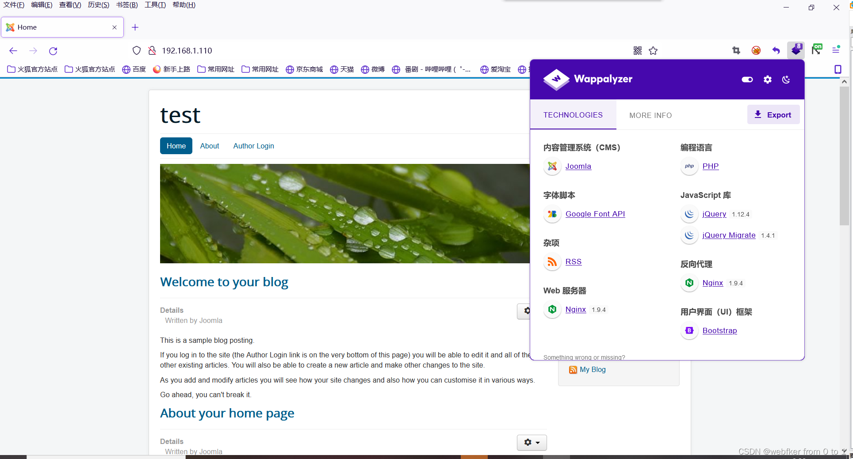Go back to the previous page

pos(13,51)
